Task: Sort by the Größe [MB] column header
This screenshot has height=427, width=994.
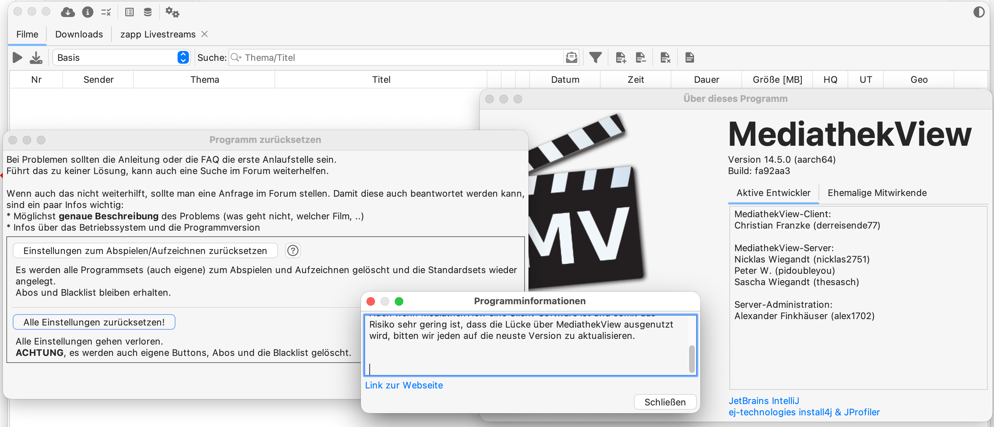Action: point(777,80)
